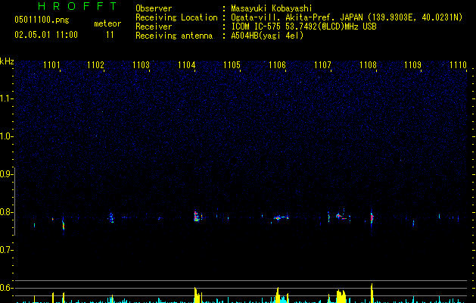The height and width of the screenshot is (303, 476).
Task: Click the meteor echo at 1104
Action: pyautogui.click(x=197, y=216)
